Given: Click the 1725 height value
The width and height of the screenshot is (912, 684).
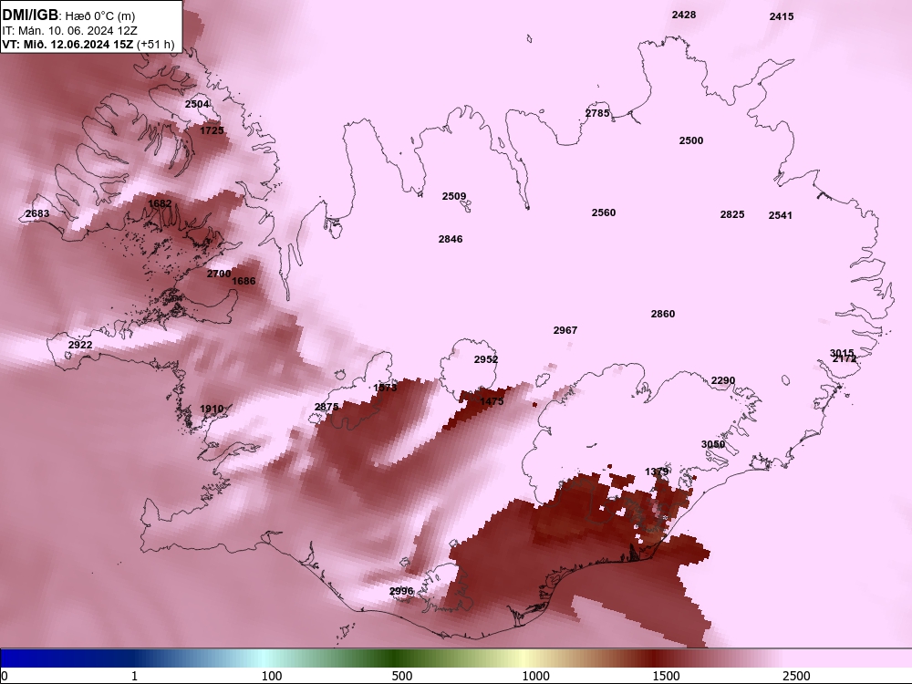Looking at the screenshot, I should coord(212,130).
